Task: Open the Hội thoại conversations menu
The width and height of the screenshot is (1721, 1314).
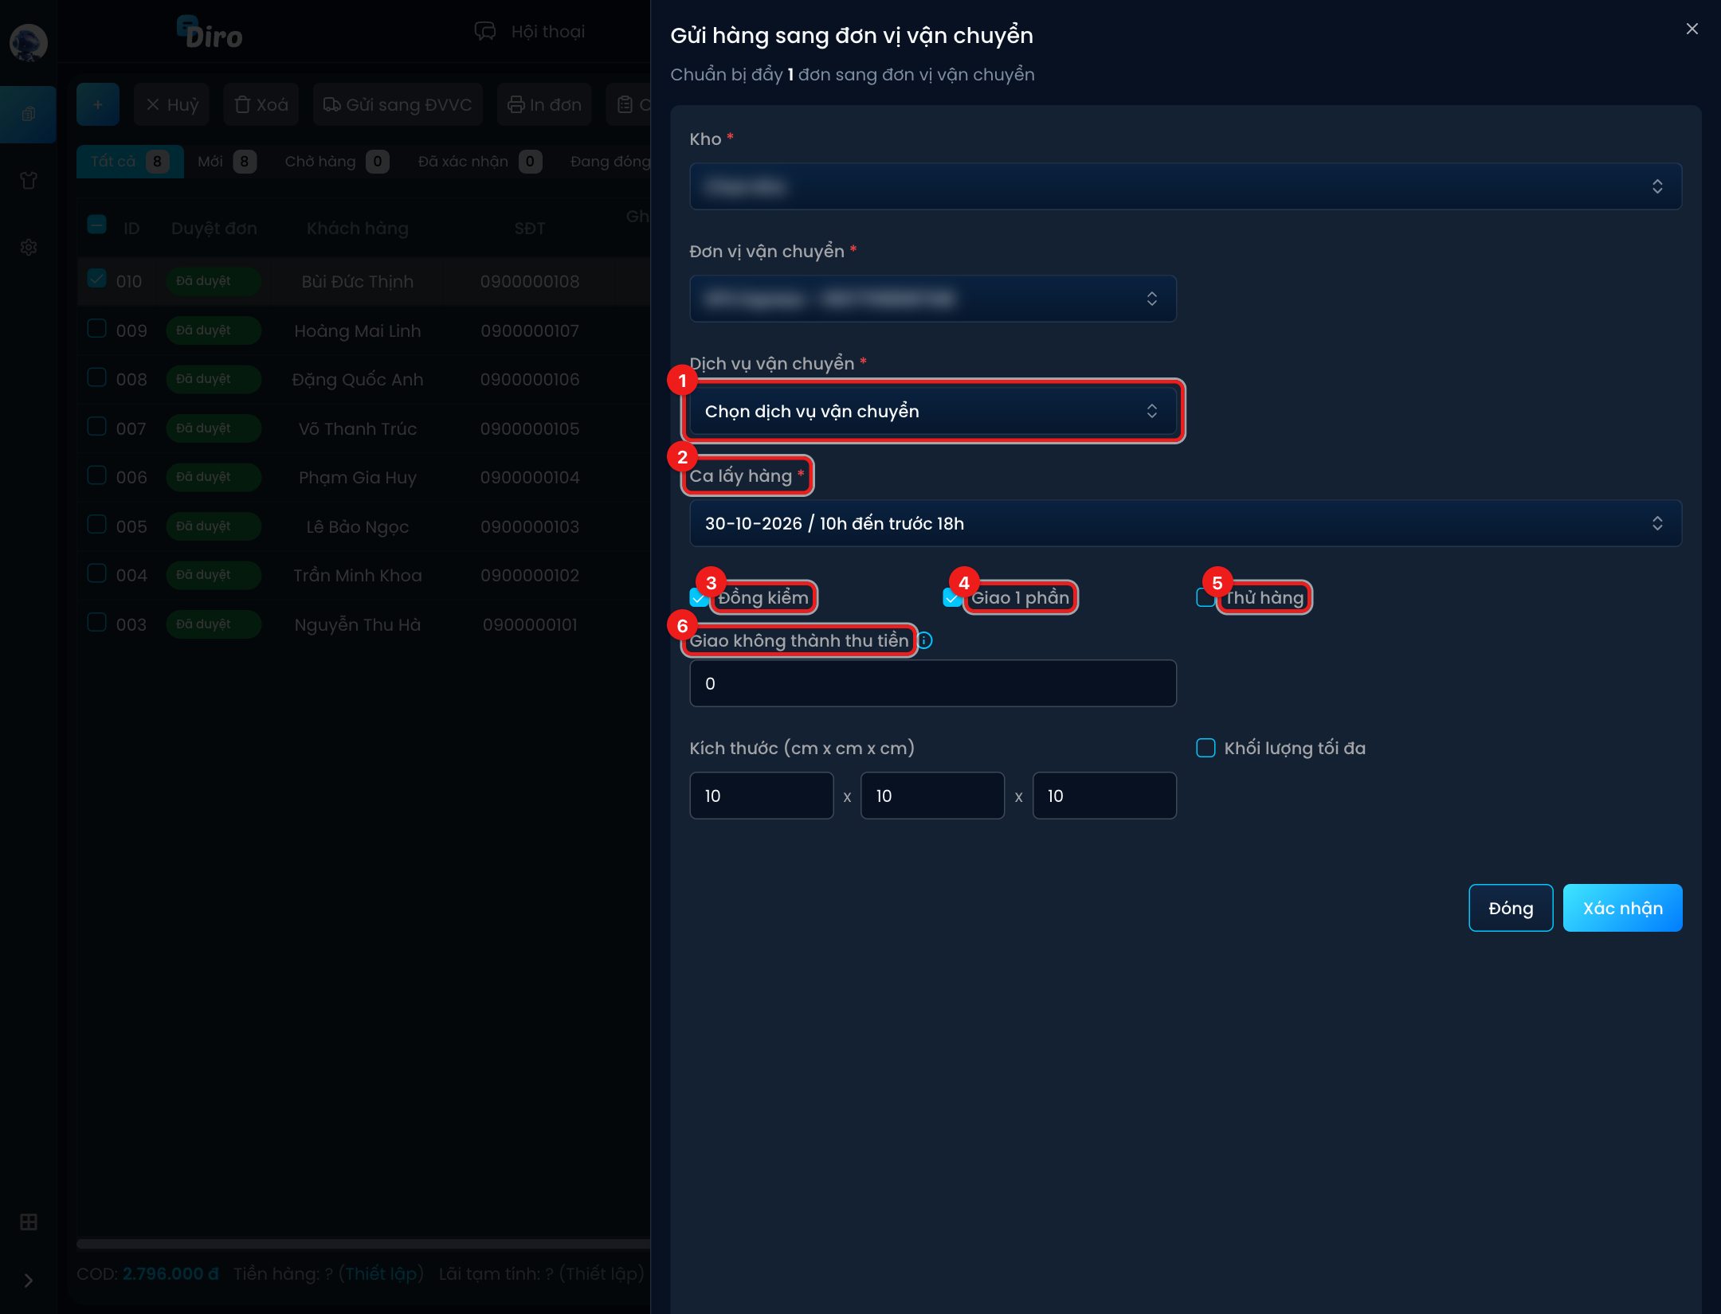Action: 530,31
